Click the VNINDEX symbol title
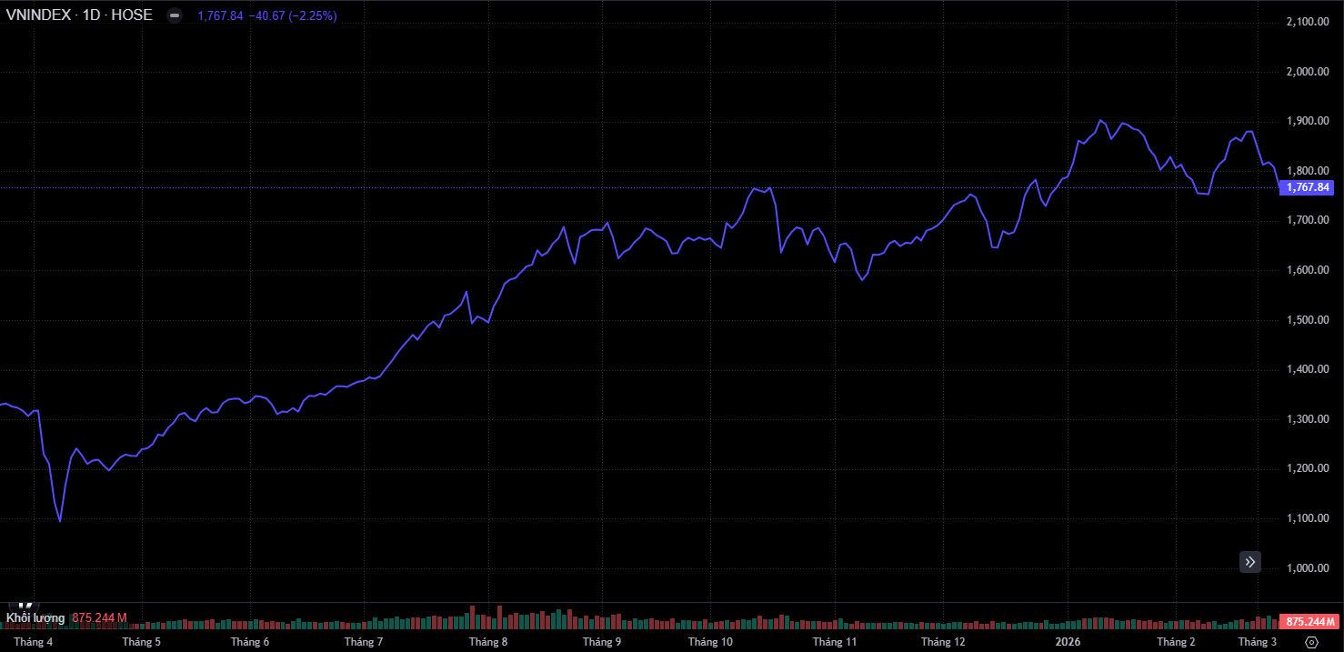Image resolution: width=1344 pixels, height=652 pixels. click(37, 15)
